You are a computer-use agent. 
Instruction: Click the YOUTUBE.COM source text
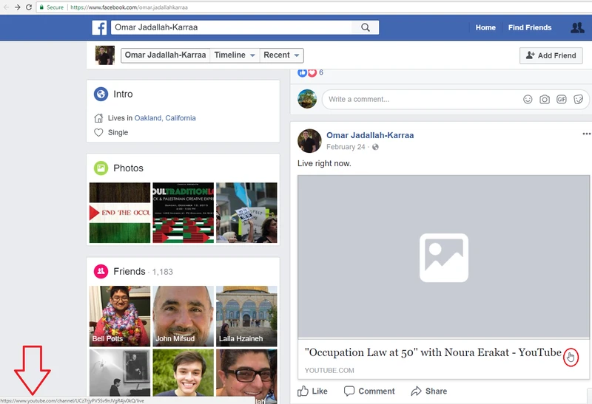(329, 371)
